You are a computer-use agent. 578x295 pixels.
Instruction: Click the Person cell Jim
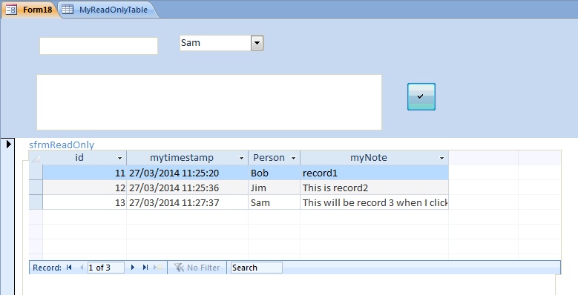[275, 188]
